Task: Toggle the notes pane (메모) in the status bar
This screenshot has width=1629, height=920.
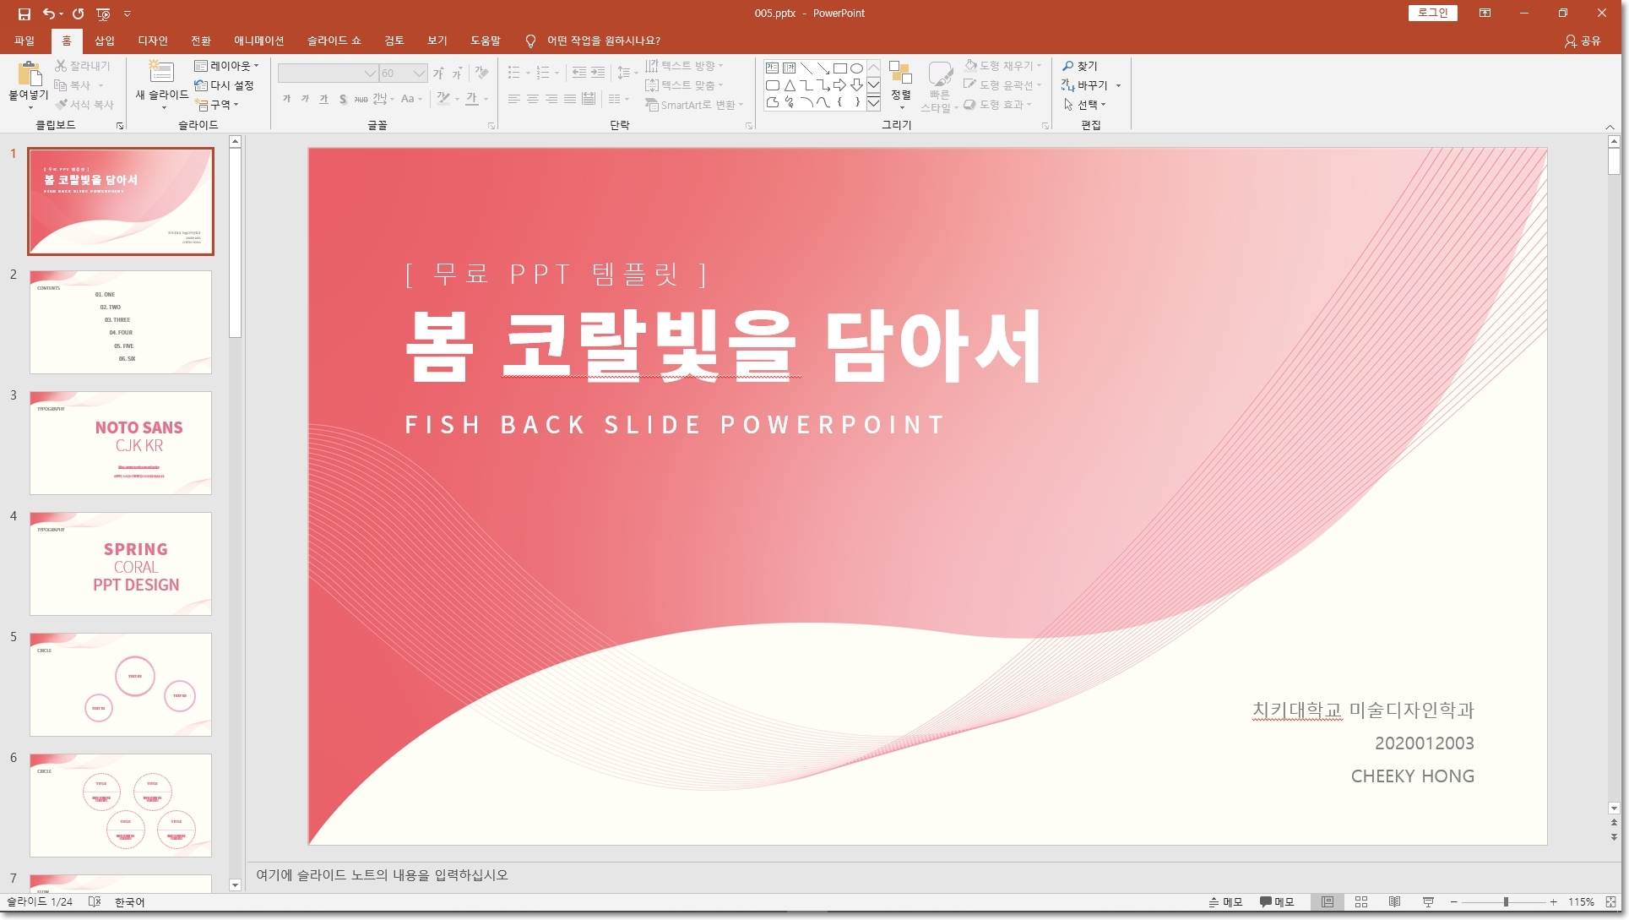Action: coord(1225,902)
